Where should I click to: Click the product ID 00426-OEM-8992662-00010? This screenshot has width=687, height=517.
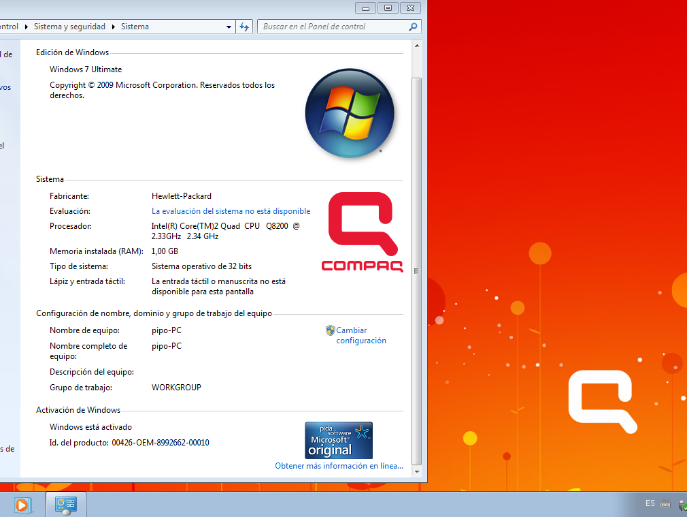tap(161, 443)
